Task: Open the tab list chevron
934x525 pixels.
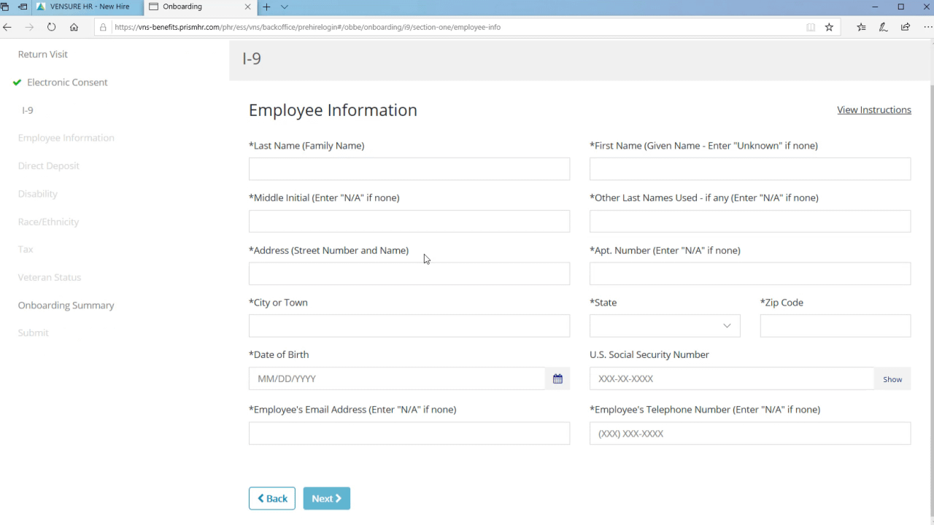Action: 285,7
